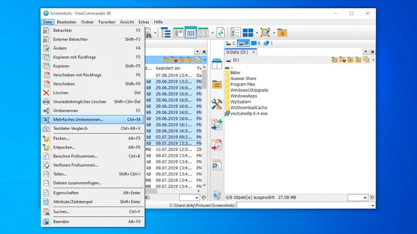417x234 pixels.
Task: Select drive D in the drive bar
Action: point(243,43)
